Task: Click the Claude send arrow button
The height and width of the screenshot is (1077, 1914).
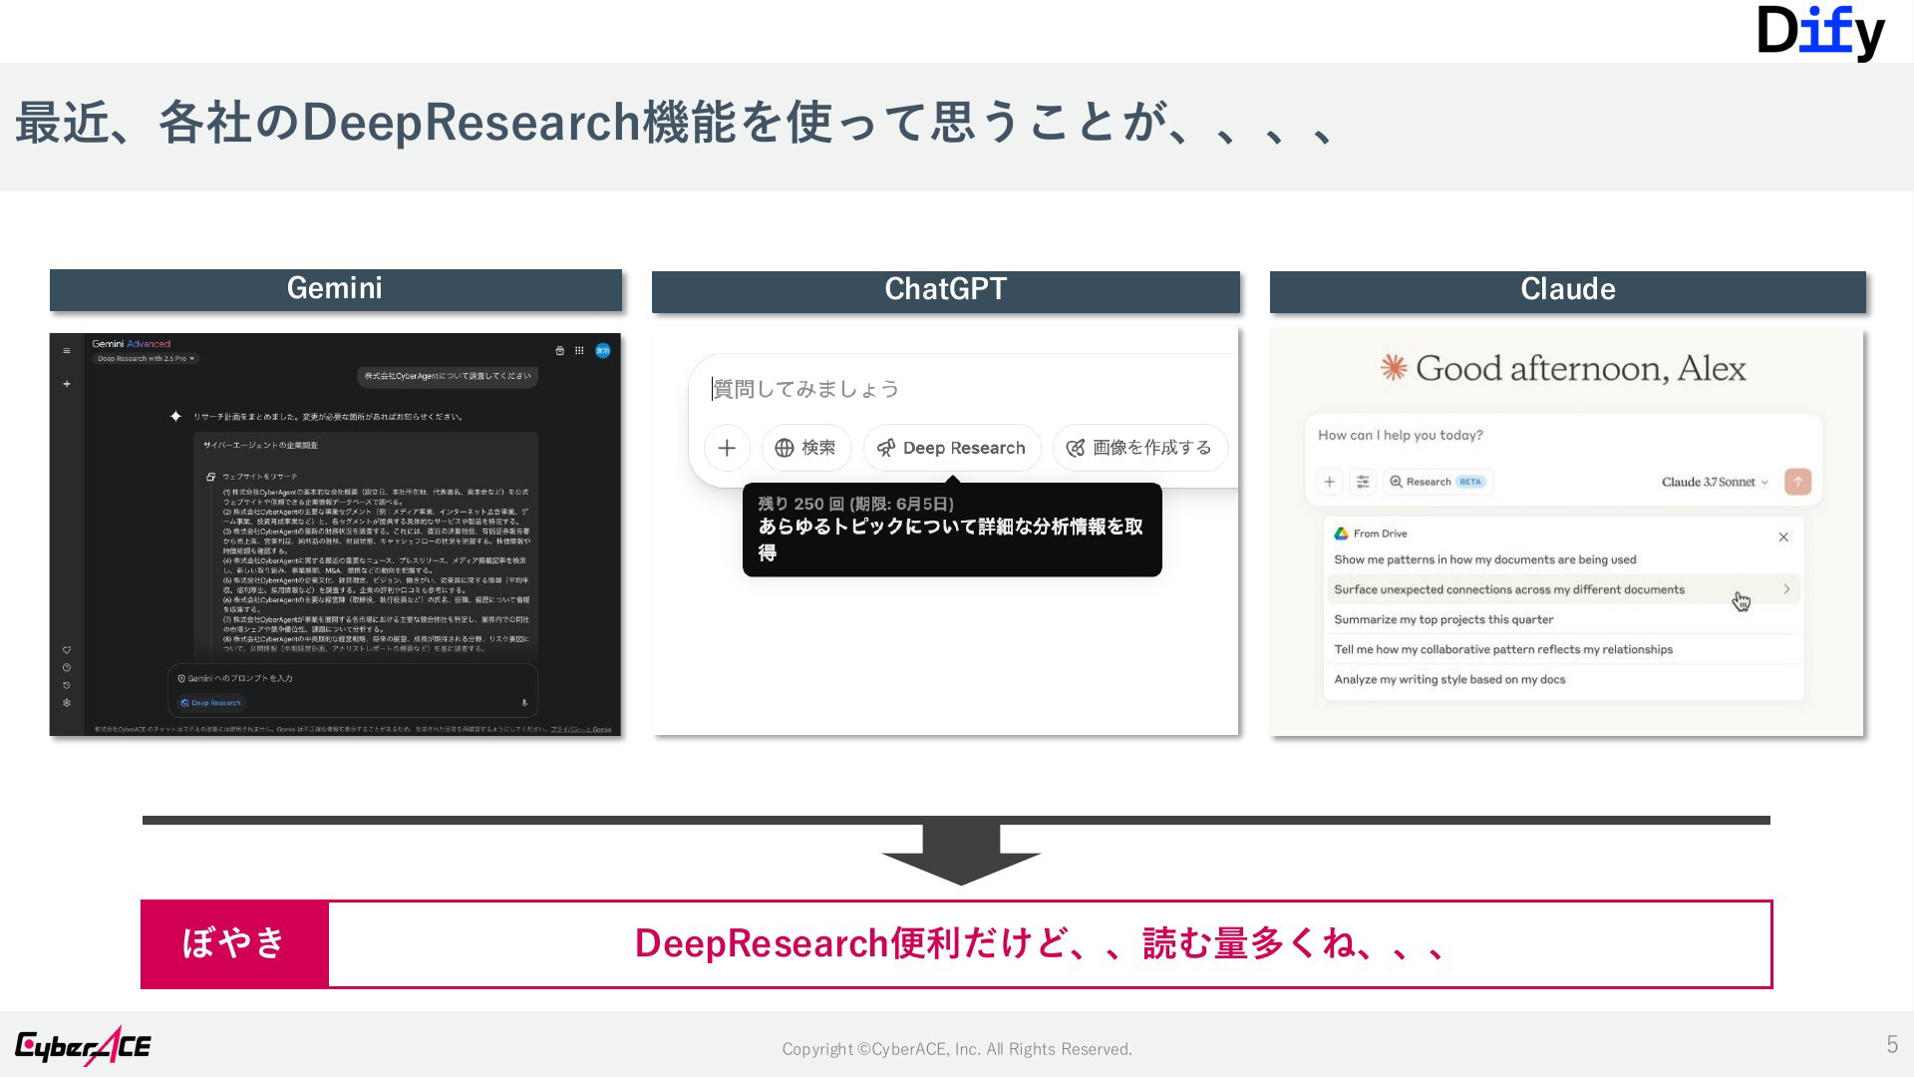Action: [1797, 482]
